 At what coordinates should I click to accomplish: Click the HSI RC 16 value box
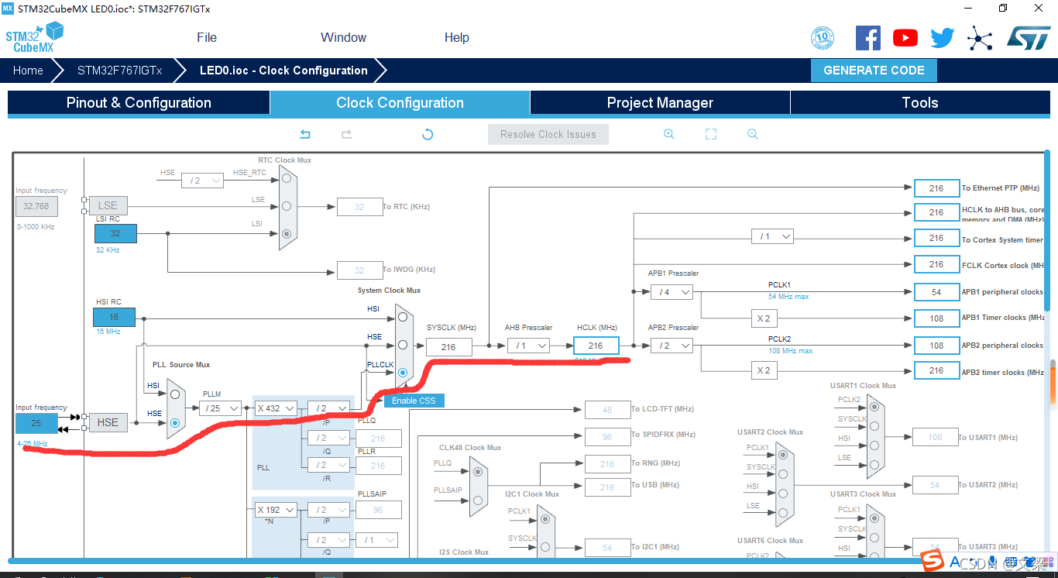pyautogui.click(x=114, y=317)
